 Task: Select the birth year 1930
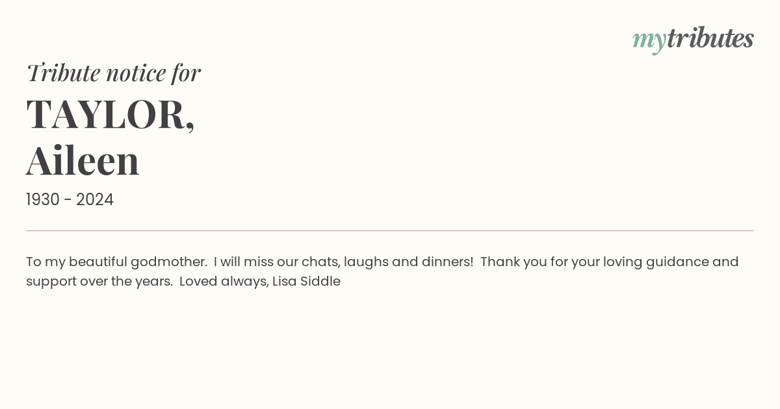pos(43,200)
